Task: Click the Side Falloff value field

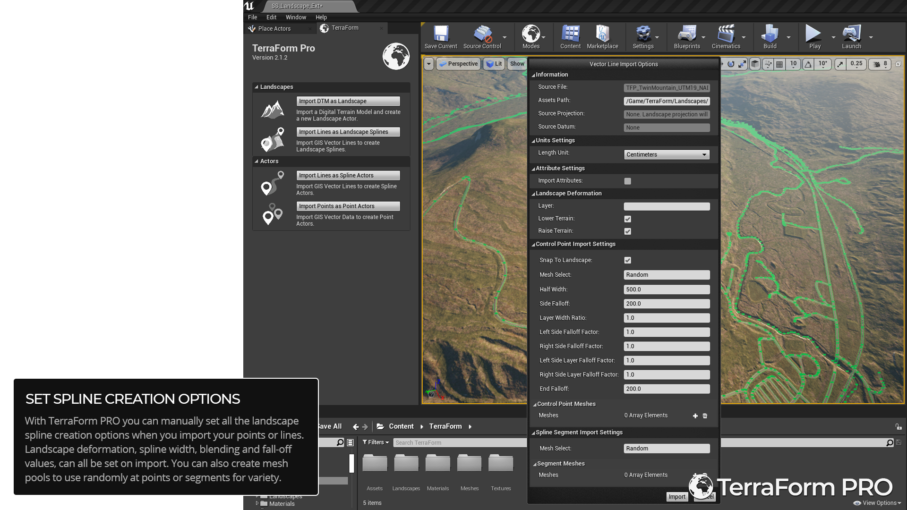Action: 667,304
